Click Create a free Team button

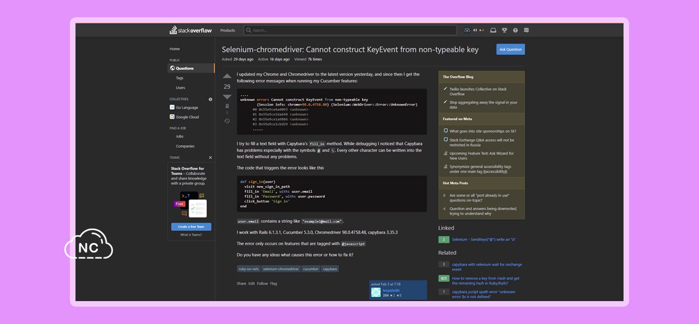[191, 227]
